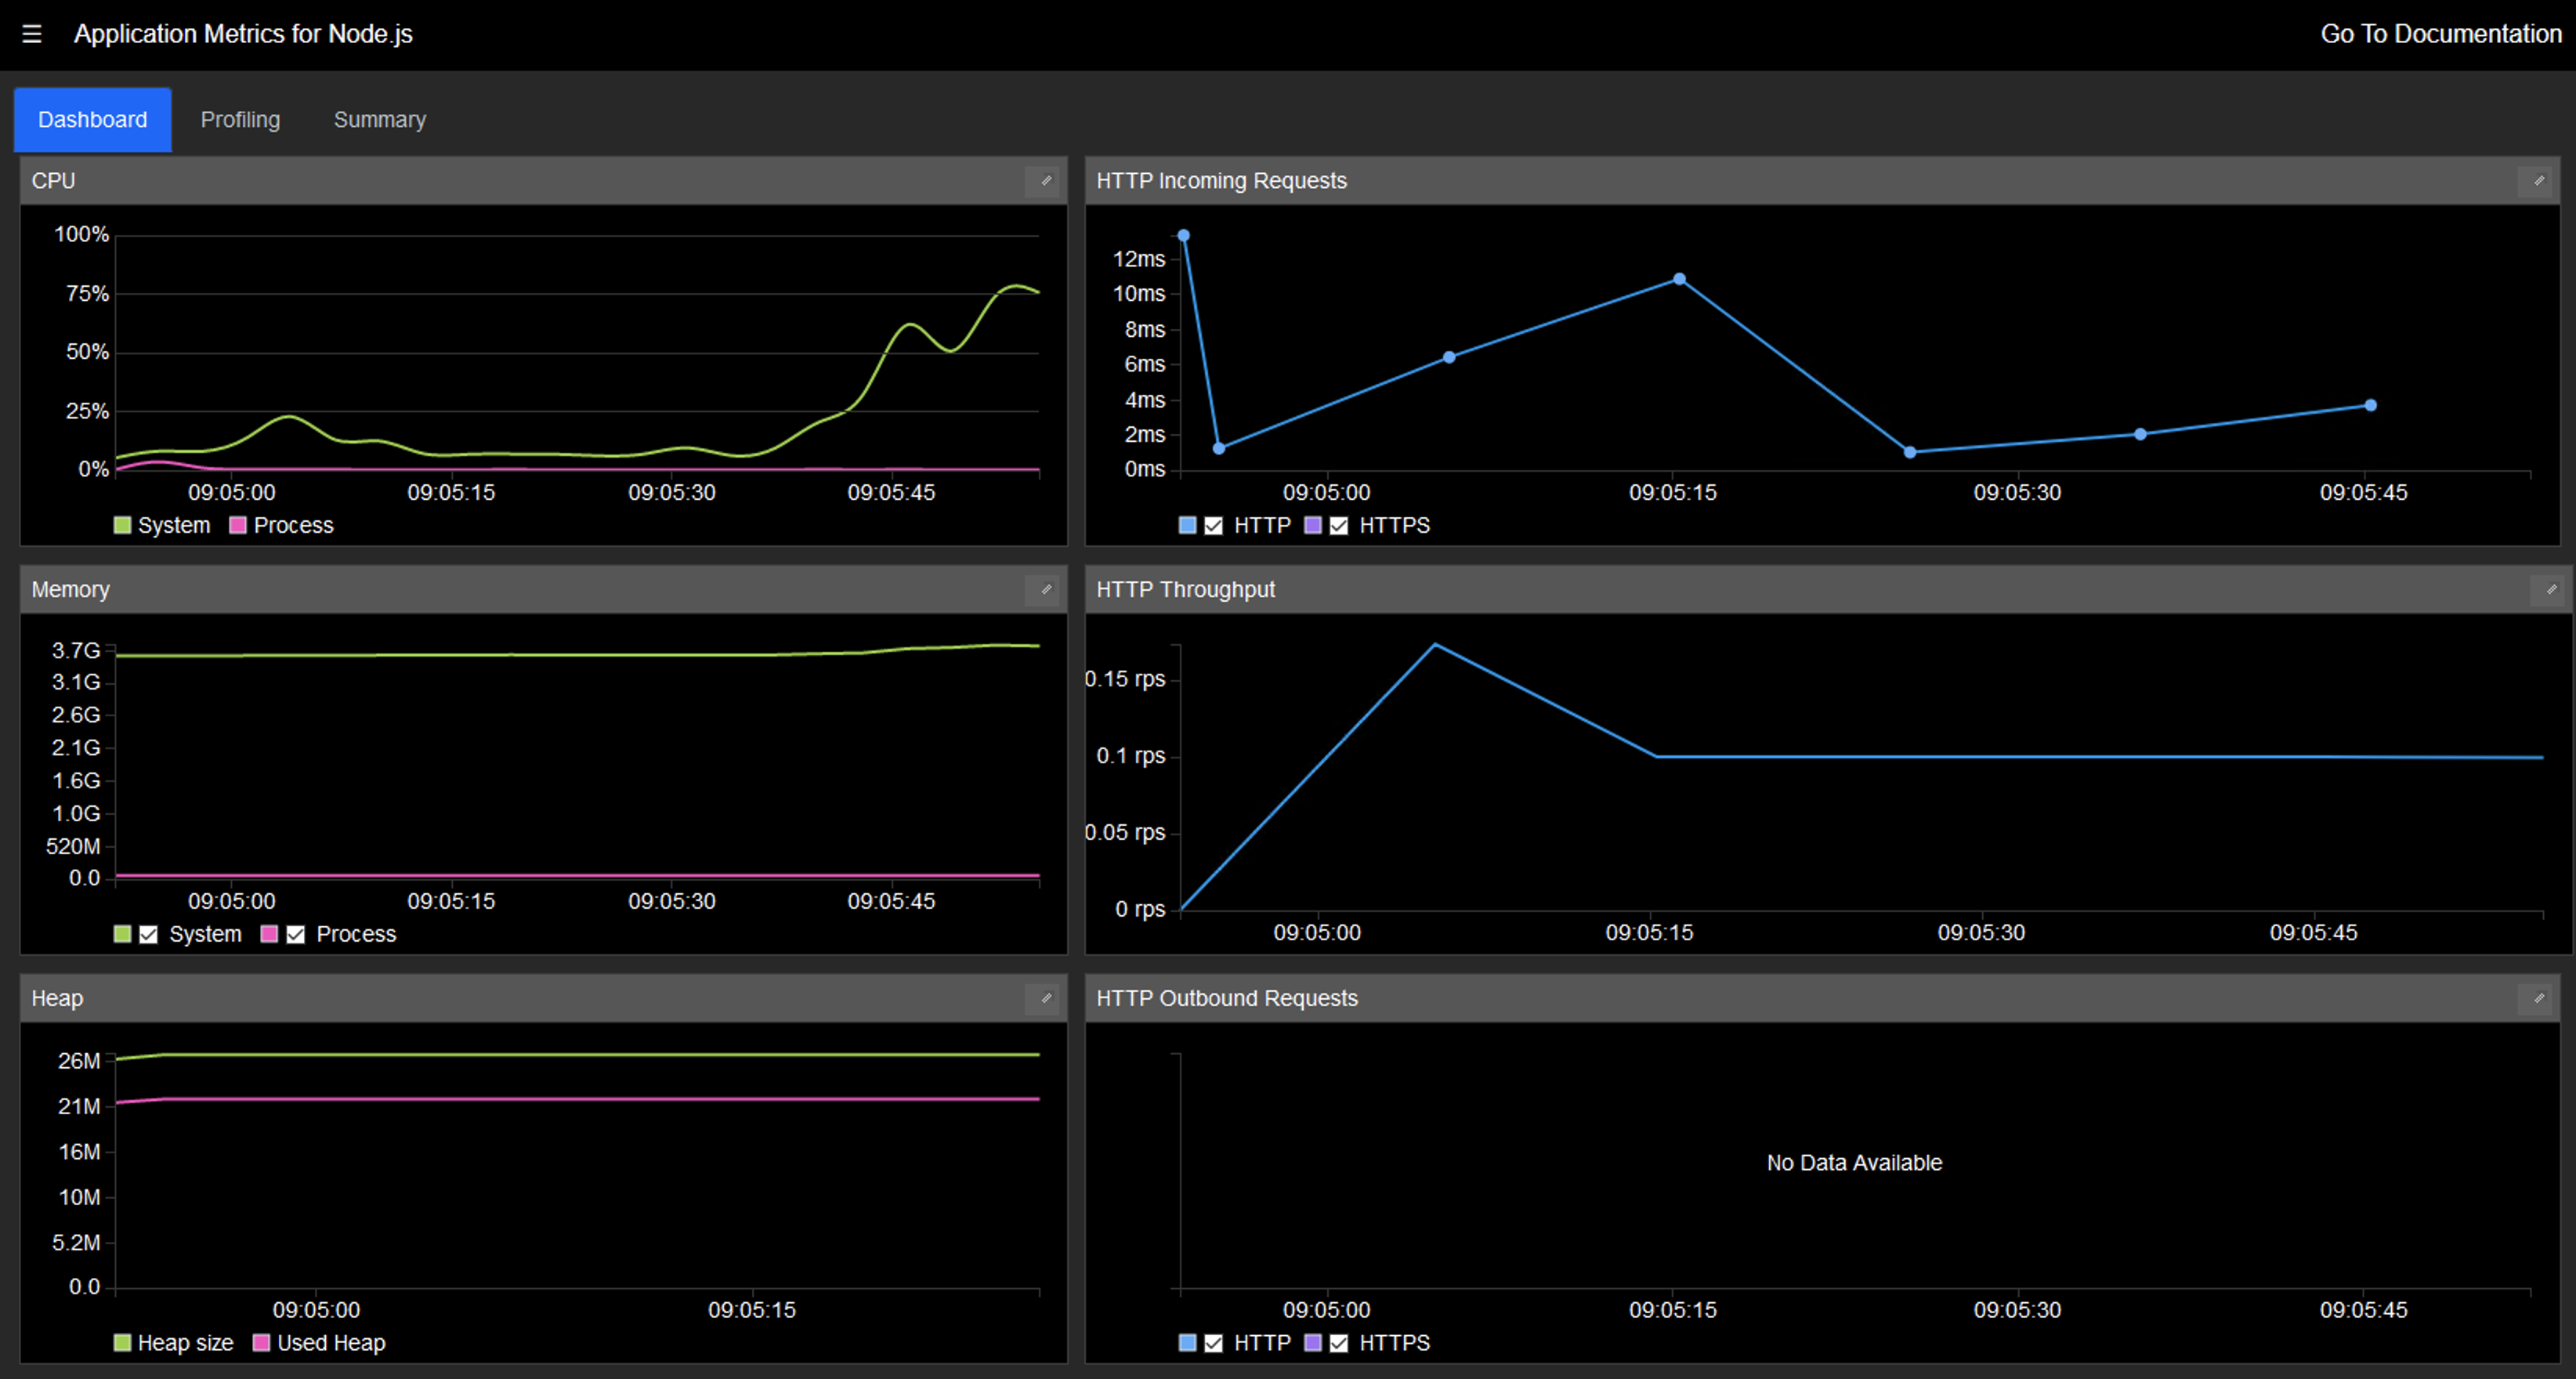Image resolution: width=2576 pixels, height=1379 pixels.
Task: Select the Dashboard tab
Action: (x=92, y=120)
